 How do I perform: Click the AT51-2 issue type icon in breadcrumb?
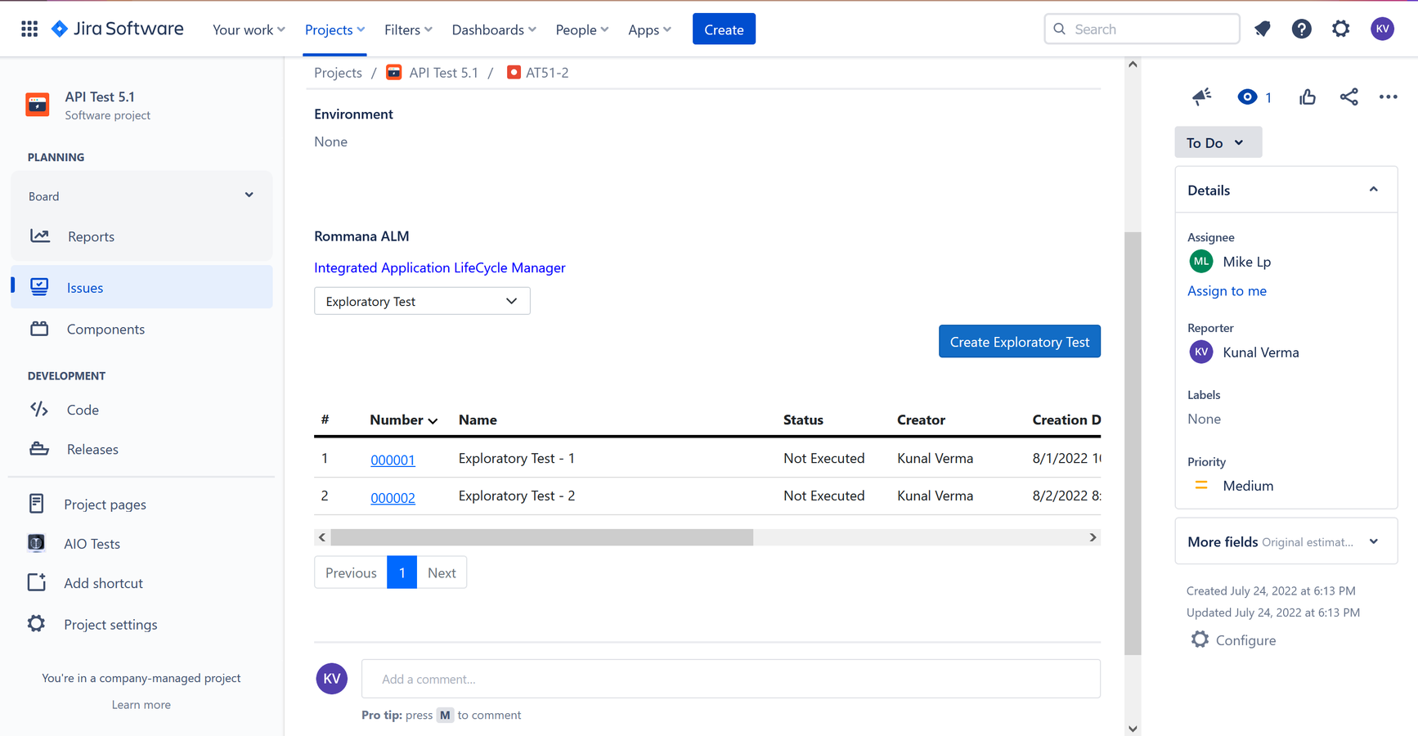[514, 72]
